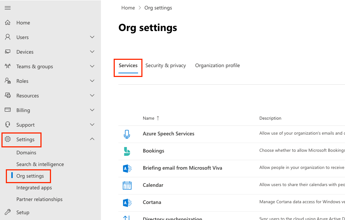Click Bookings description 'Choose whether to allow'
This screenshot has height=220, width=345.
point(302,150)
